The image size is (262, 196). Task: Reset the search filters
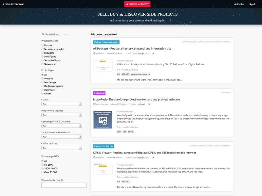[x=66, y=35]
